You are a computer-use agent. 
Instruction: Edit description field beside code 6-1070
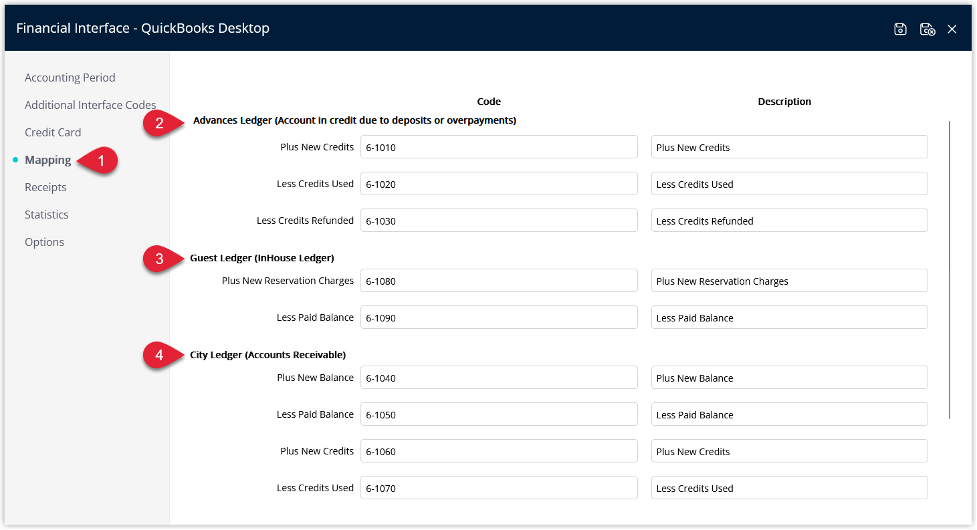point(790,488)
